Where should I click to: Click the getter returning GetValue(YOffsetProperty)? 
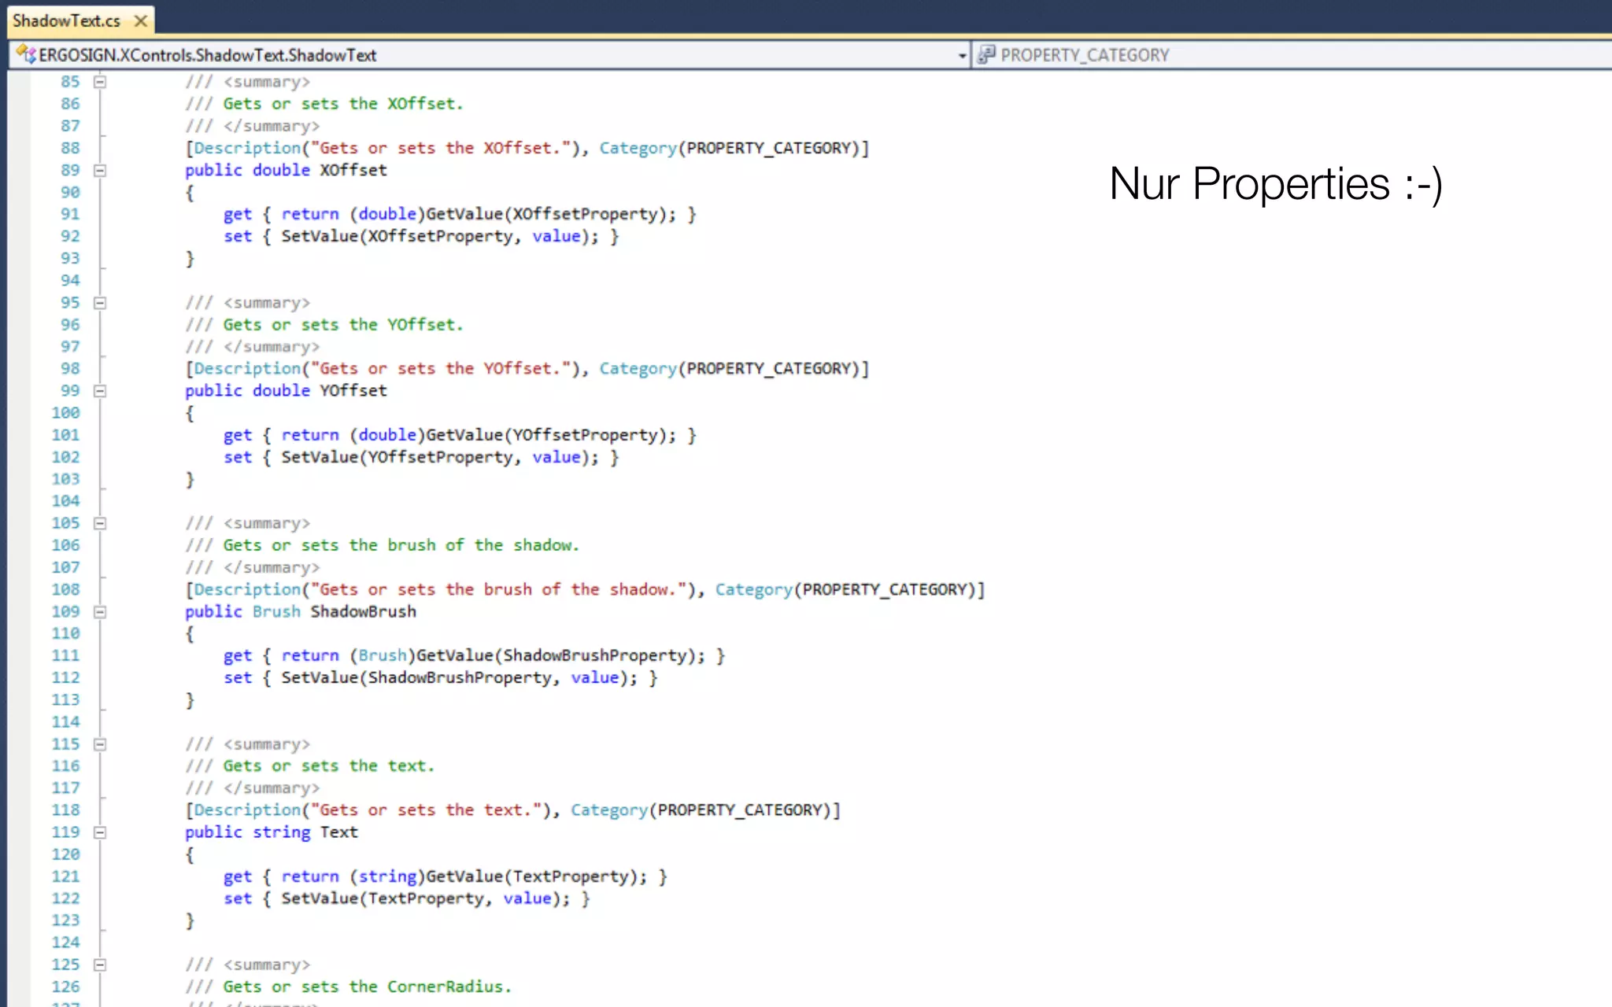click(x=460, y=435)
